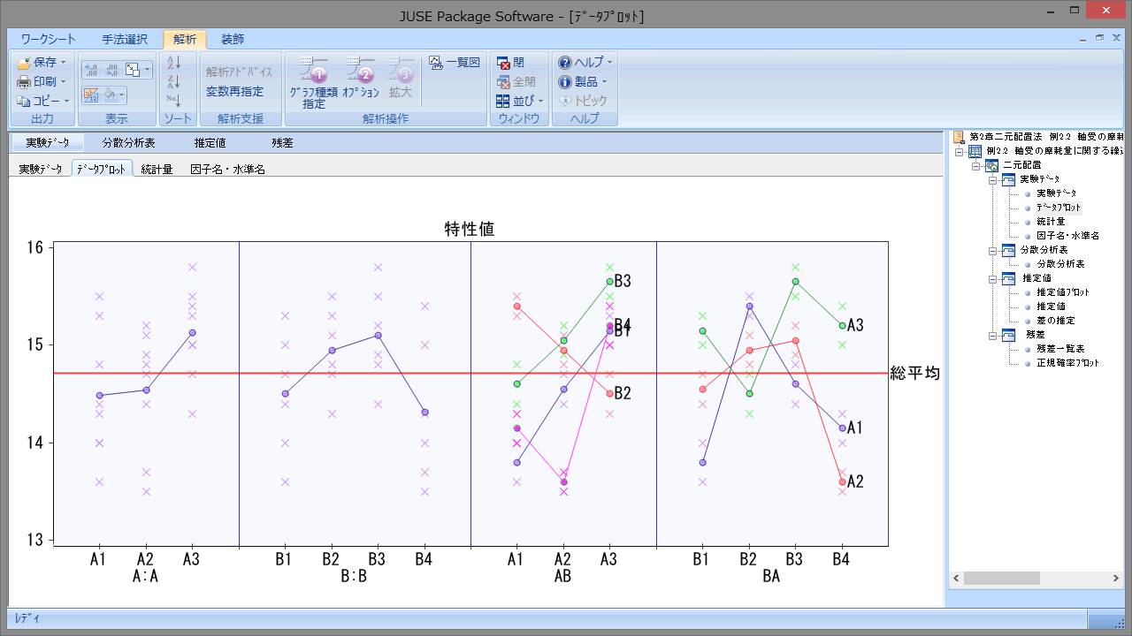Click the 閉 close-window icon in ウィンドウ group
This screenshot has width=1132, height=636.
click(510, 63)
